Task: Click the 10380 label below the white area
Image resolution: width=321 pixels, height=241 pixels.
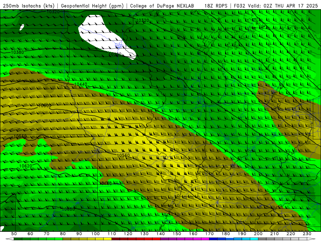Action: [115, 54]
